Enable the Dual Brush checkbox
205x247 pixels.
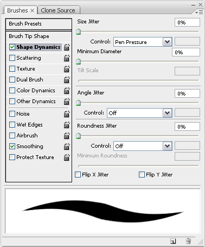pyautogui.click(x=12, y=80)
